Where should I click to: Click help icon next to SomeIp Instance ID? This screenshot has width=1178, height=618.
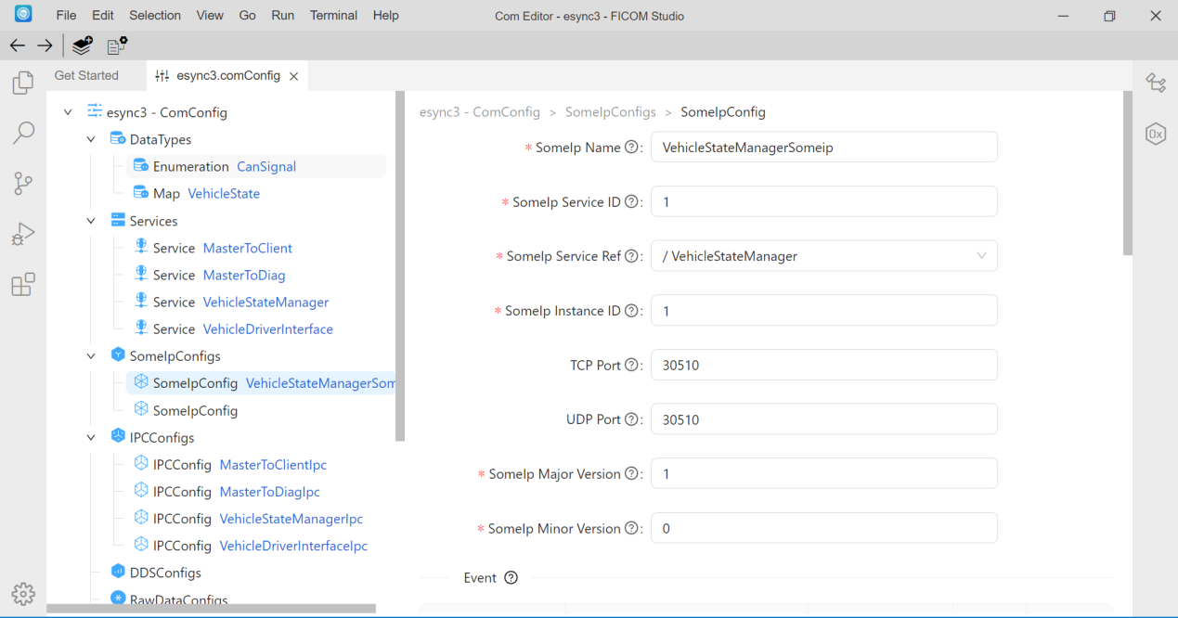tap(632, 311)
